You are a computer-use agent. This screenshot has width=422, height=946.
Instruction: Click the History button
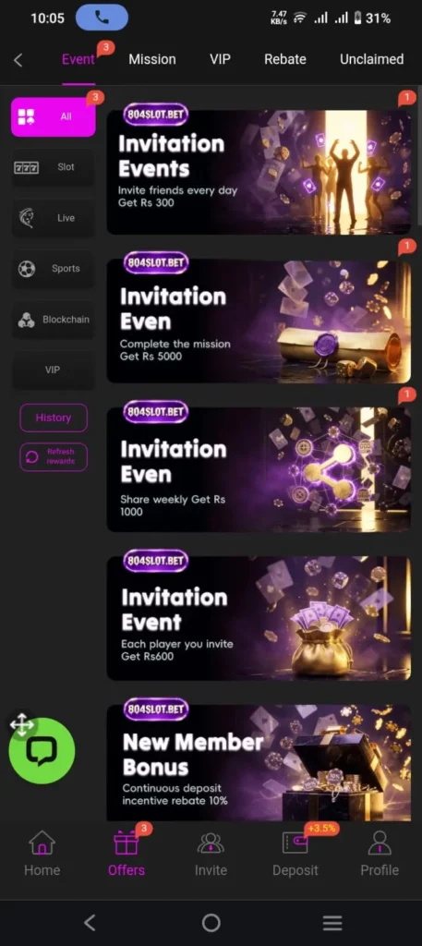(53, 418)
